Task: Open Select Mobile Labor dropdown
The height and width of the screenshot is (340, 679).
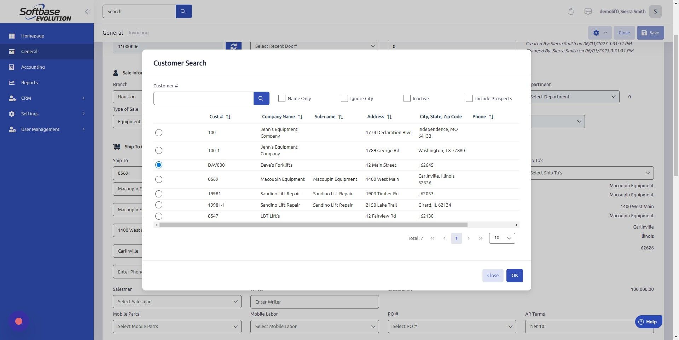Action: tap(314, 327)
